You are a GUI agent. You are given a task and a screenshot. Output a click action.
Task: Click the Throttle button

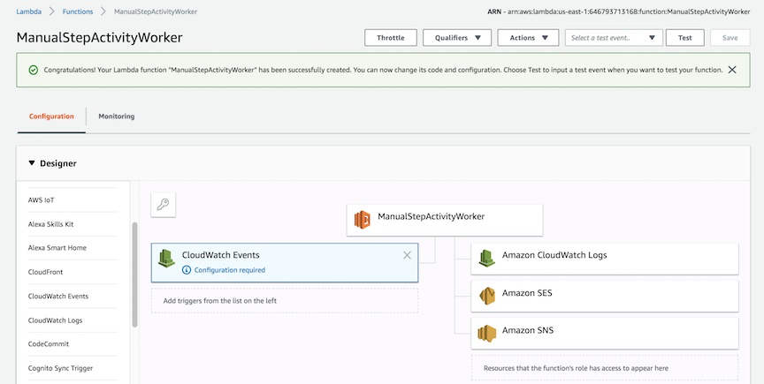pyautogui.click(x=391, y=37)
